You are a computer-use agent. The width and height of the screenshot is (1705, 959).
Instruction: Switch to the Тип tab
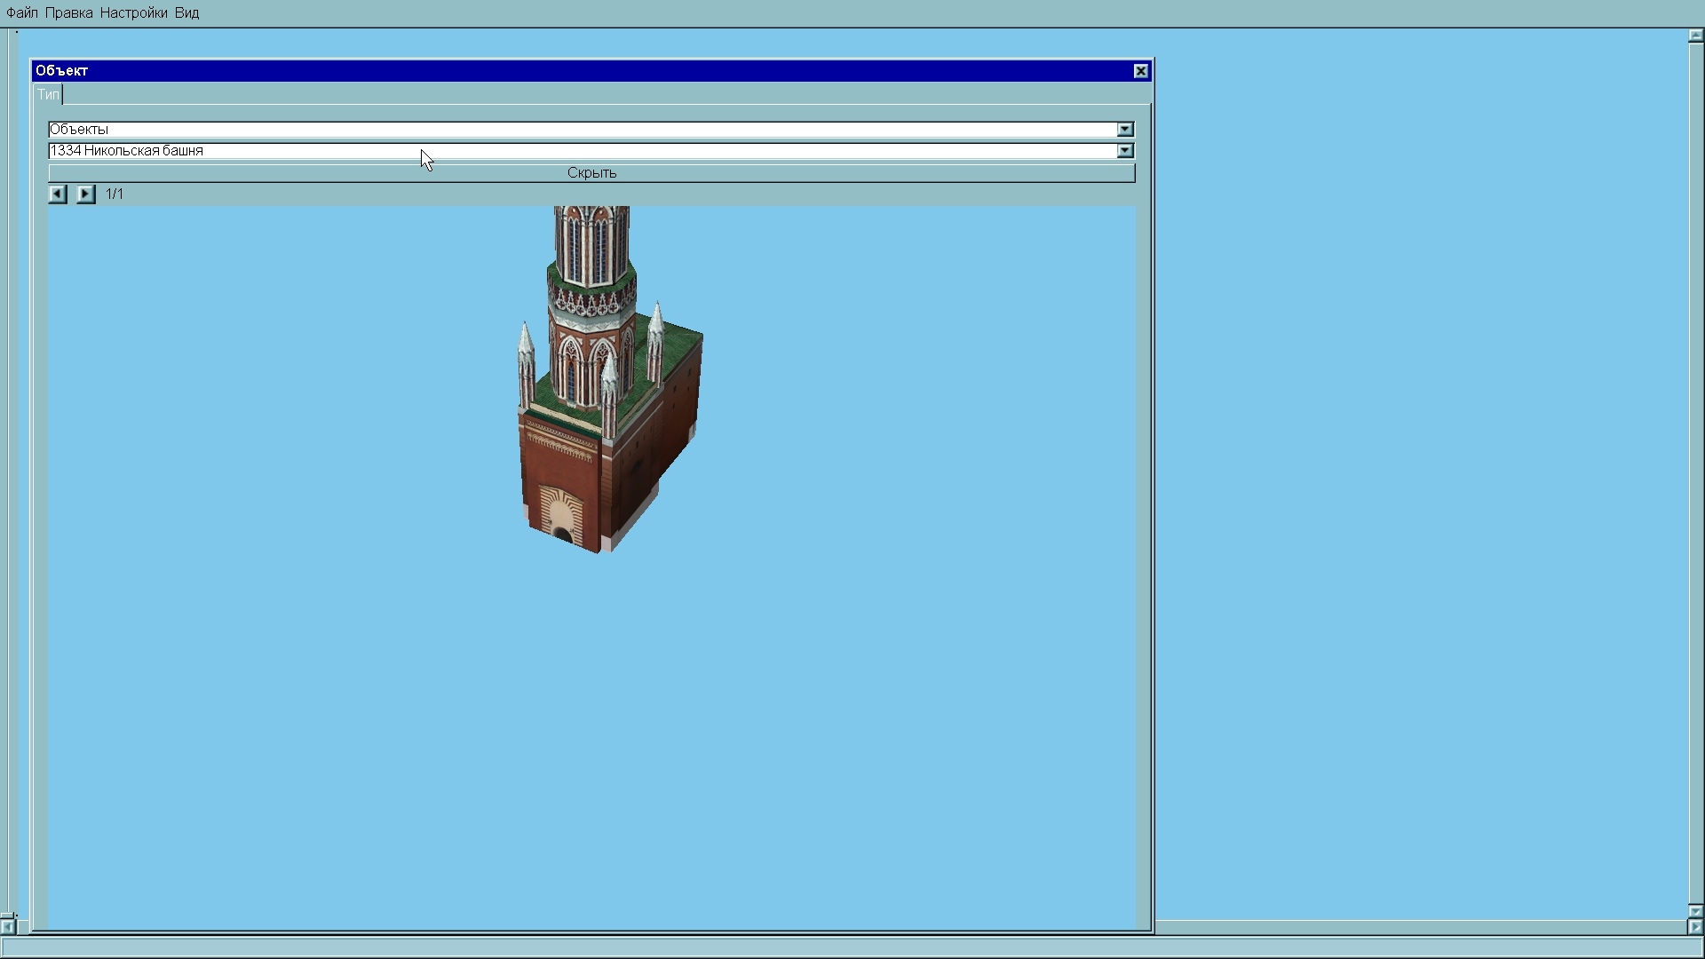[x=48, y=95]
